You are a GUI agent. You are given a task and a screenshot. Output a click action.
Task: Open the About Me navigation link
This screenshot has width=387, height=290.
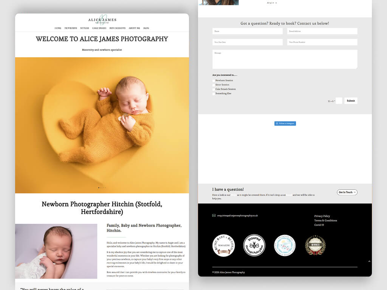click(134, 28)
